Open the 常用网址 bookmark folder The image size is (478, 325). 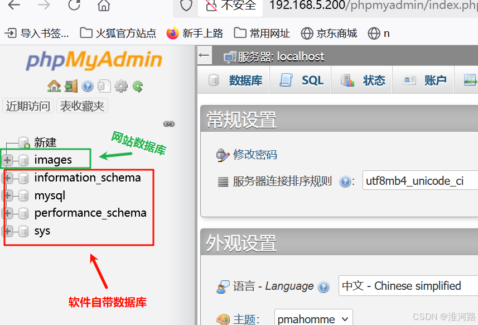click(262, 34)
